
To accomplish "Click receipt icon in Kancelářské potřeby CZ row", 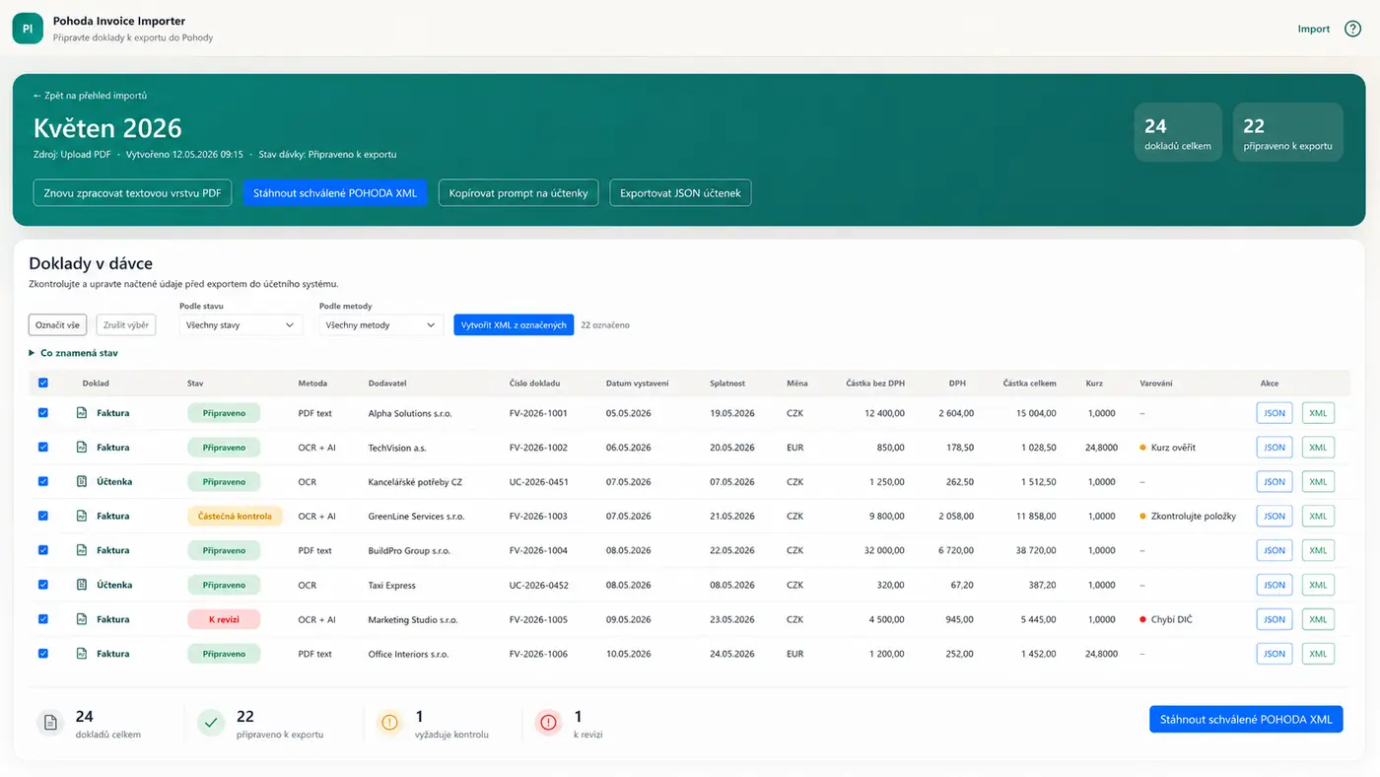I will pyautogui.click(x=82, y=482).
